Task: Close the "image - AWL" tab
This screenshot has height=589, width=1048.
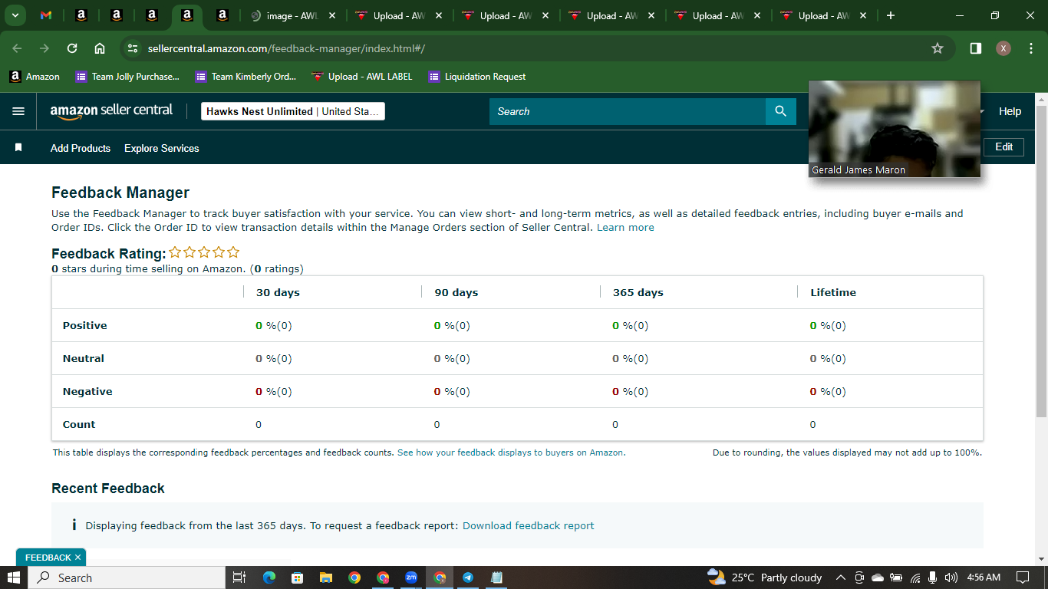Action: coord(332,15)
